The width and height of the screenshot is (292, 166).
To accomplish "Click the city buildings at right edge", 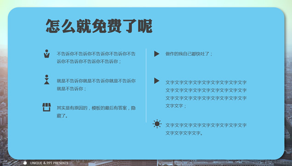I will pos(288,104).
